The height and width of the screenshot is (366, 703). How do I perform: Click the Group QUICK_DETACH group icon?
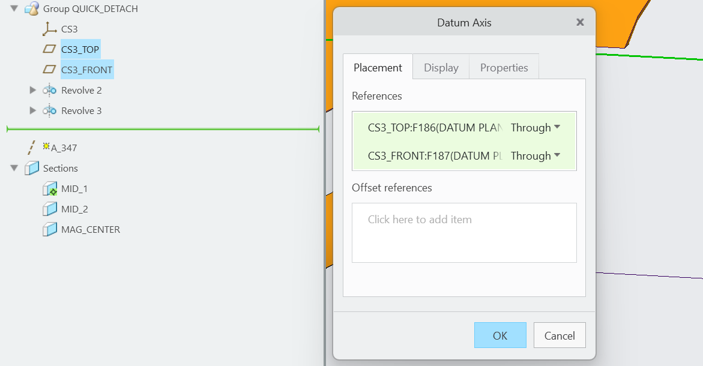(x=31, y=8)
